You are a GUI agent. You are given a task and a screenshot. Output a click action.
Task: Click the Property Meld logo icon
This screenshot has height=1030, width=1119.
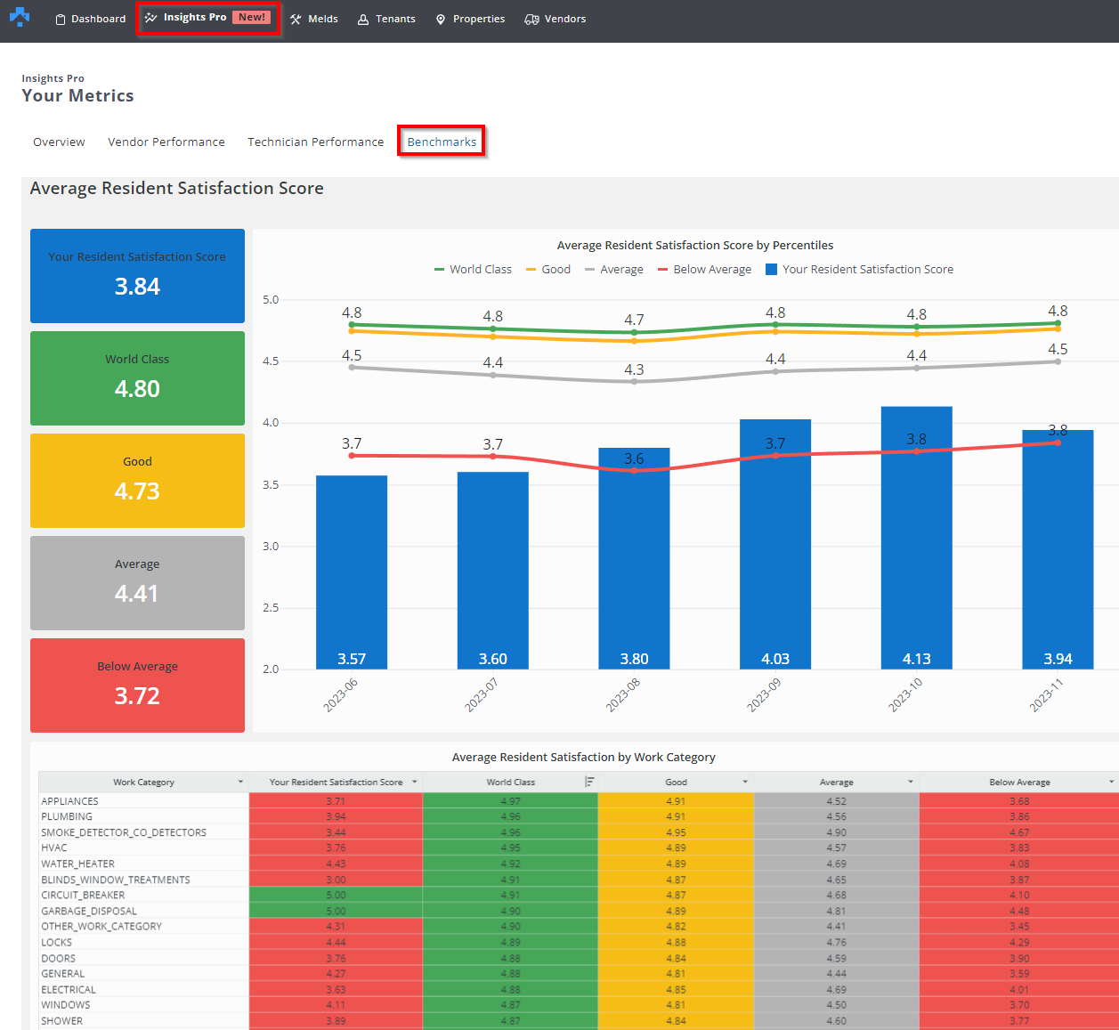[20, 17]
